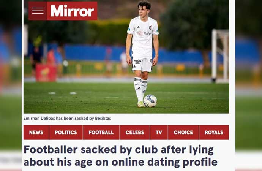Click the Rain sponsor text on shirt

tap(147, 34)
